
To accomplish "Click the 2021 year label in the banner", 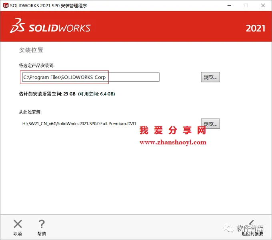I will (255, 28).
